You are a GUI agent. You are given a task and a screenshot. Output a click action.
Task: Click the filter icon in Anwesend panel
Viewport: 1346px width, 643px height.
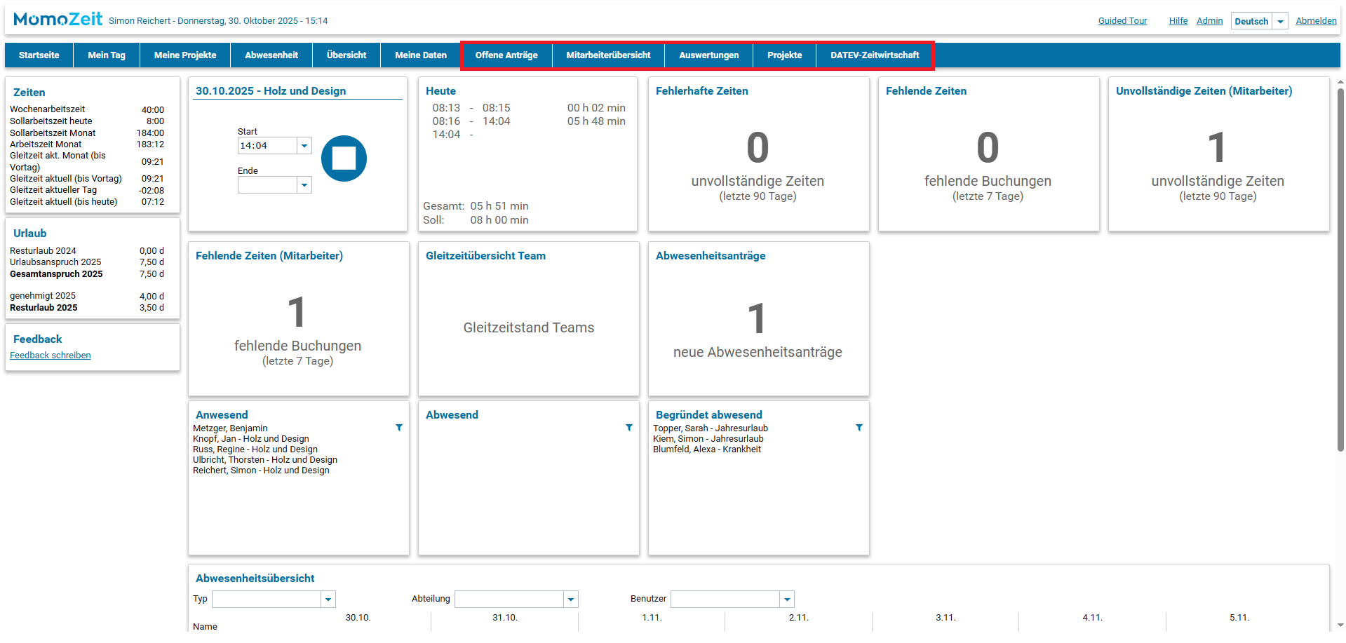[x=399, y=427]
